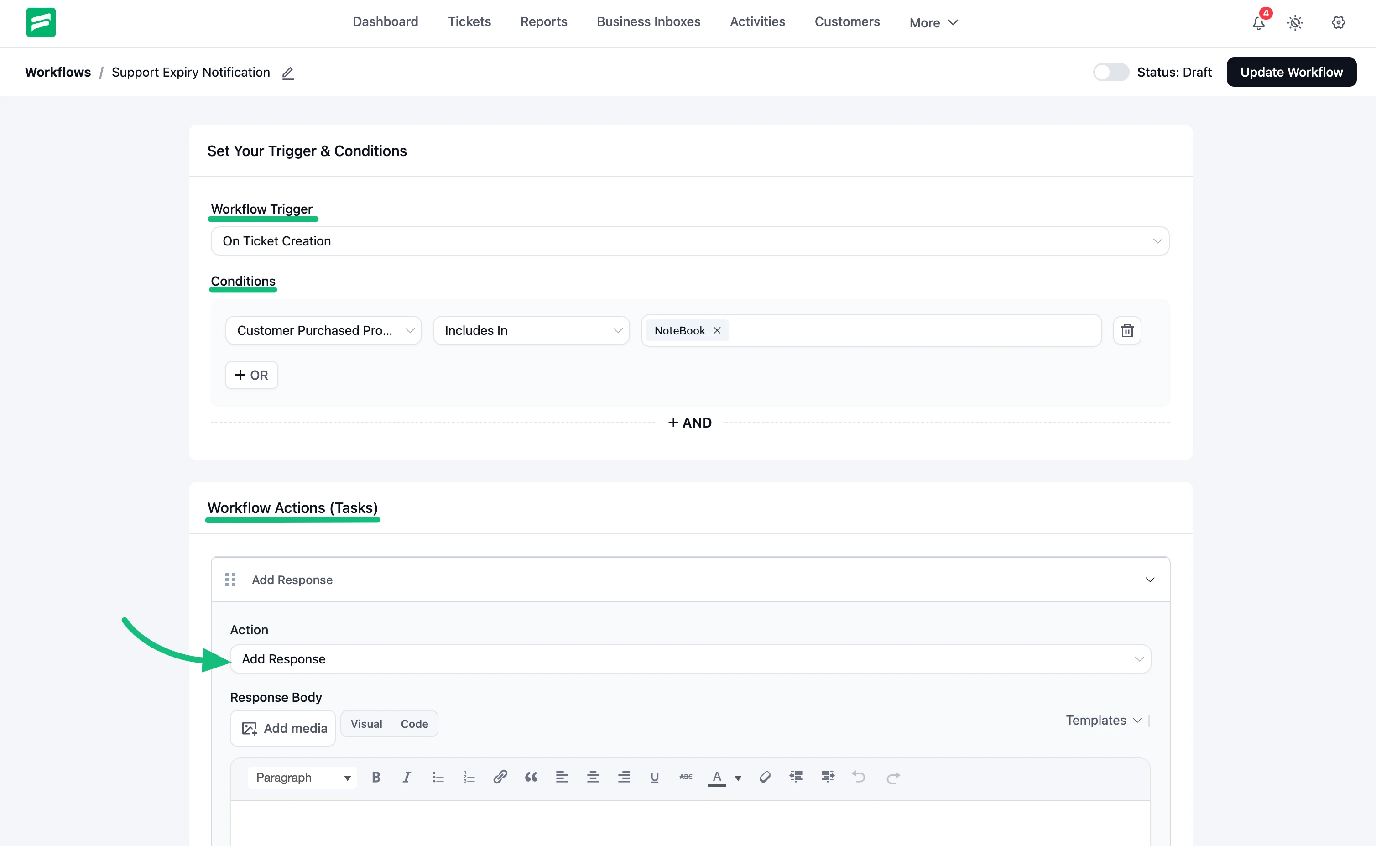Remove the NoteBook tag
Viewport: 1376px width, 846px height.
point(717,331)
